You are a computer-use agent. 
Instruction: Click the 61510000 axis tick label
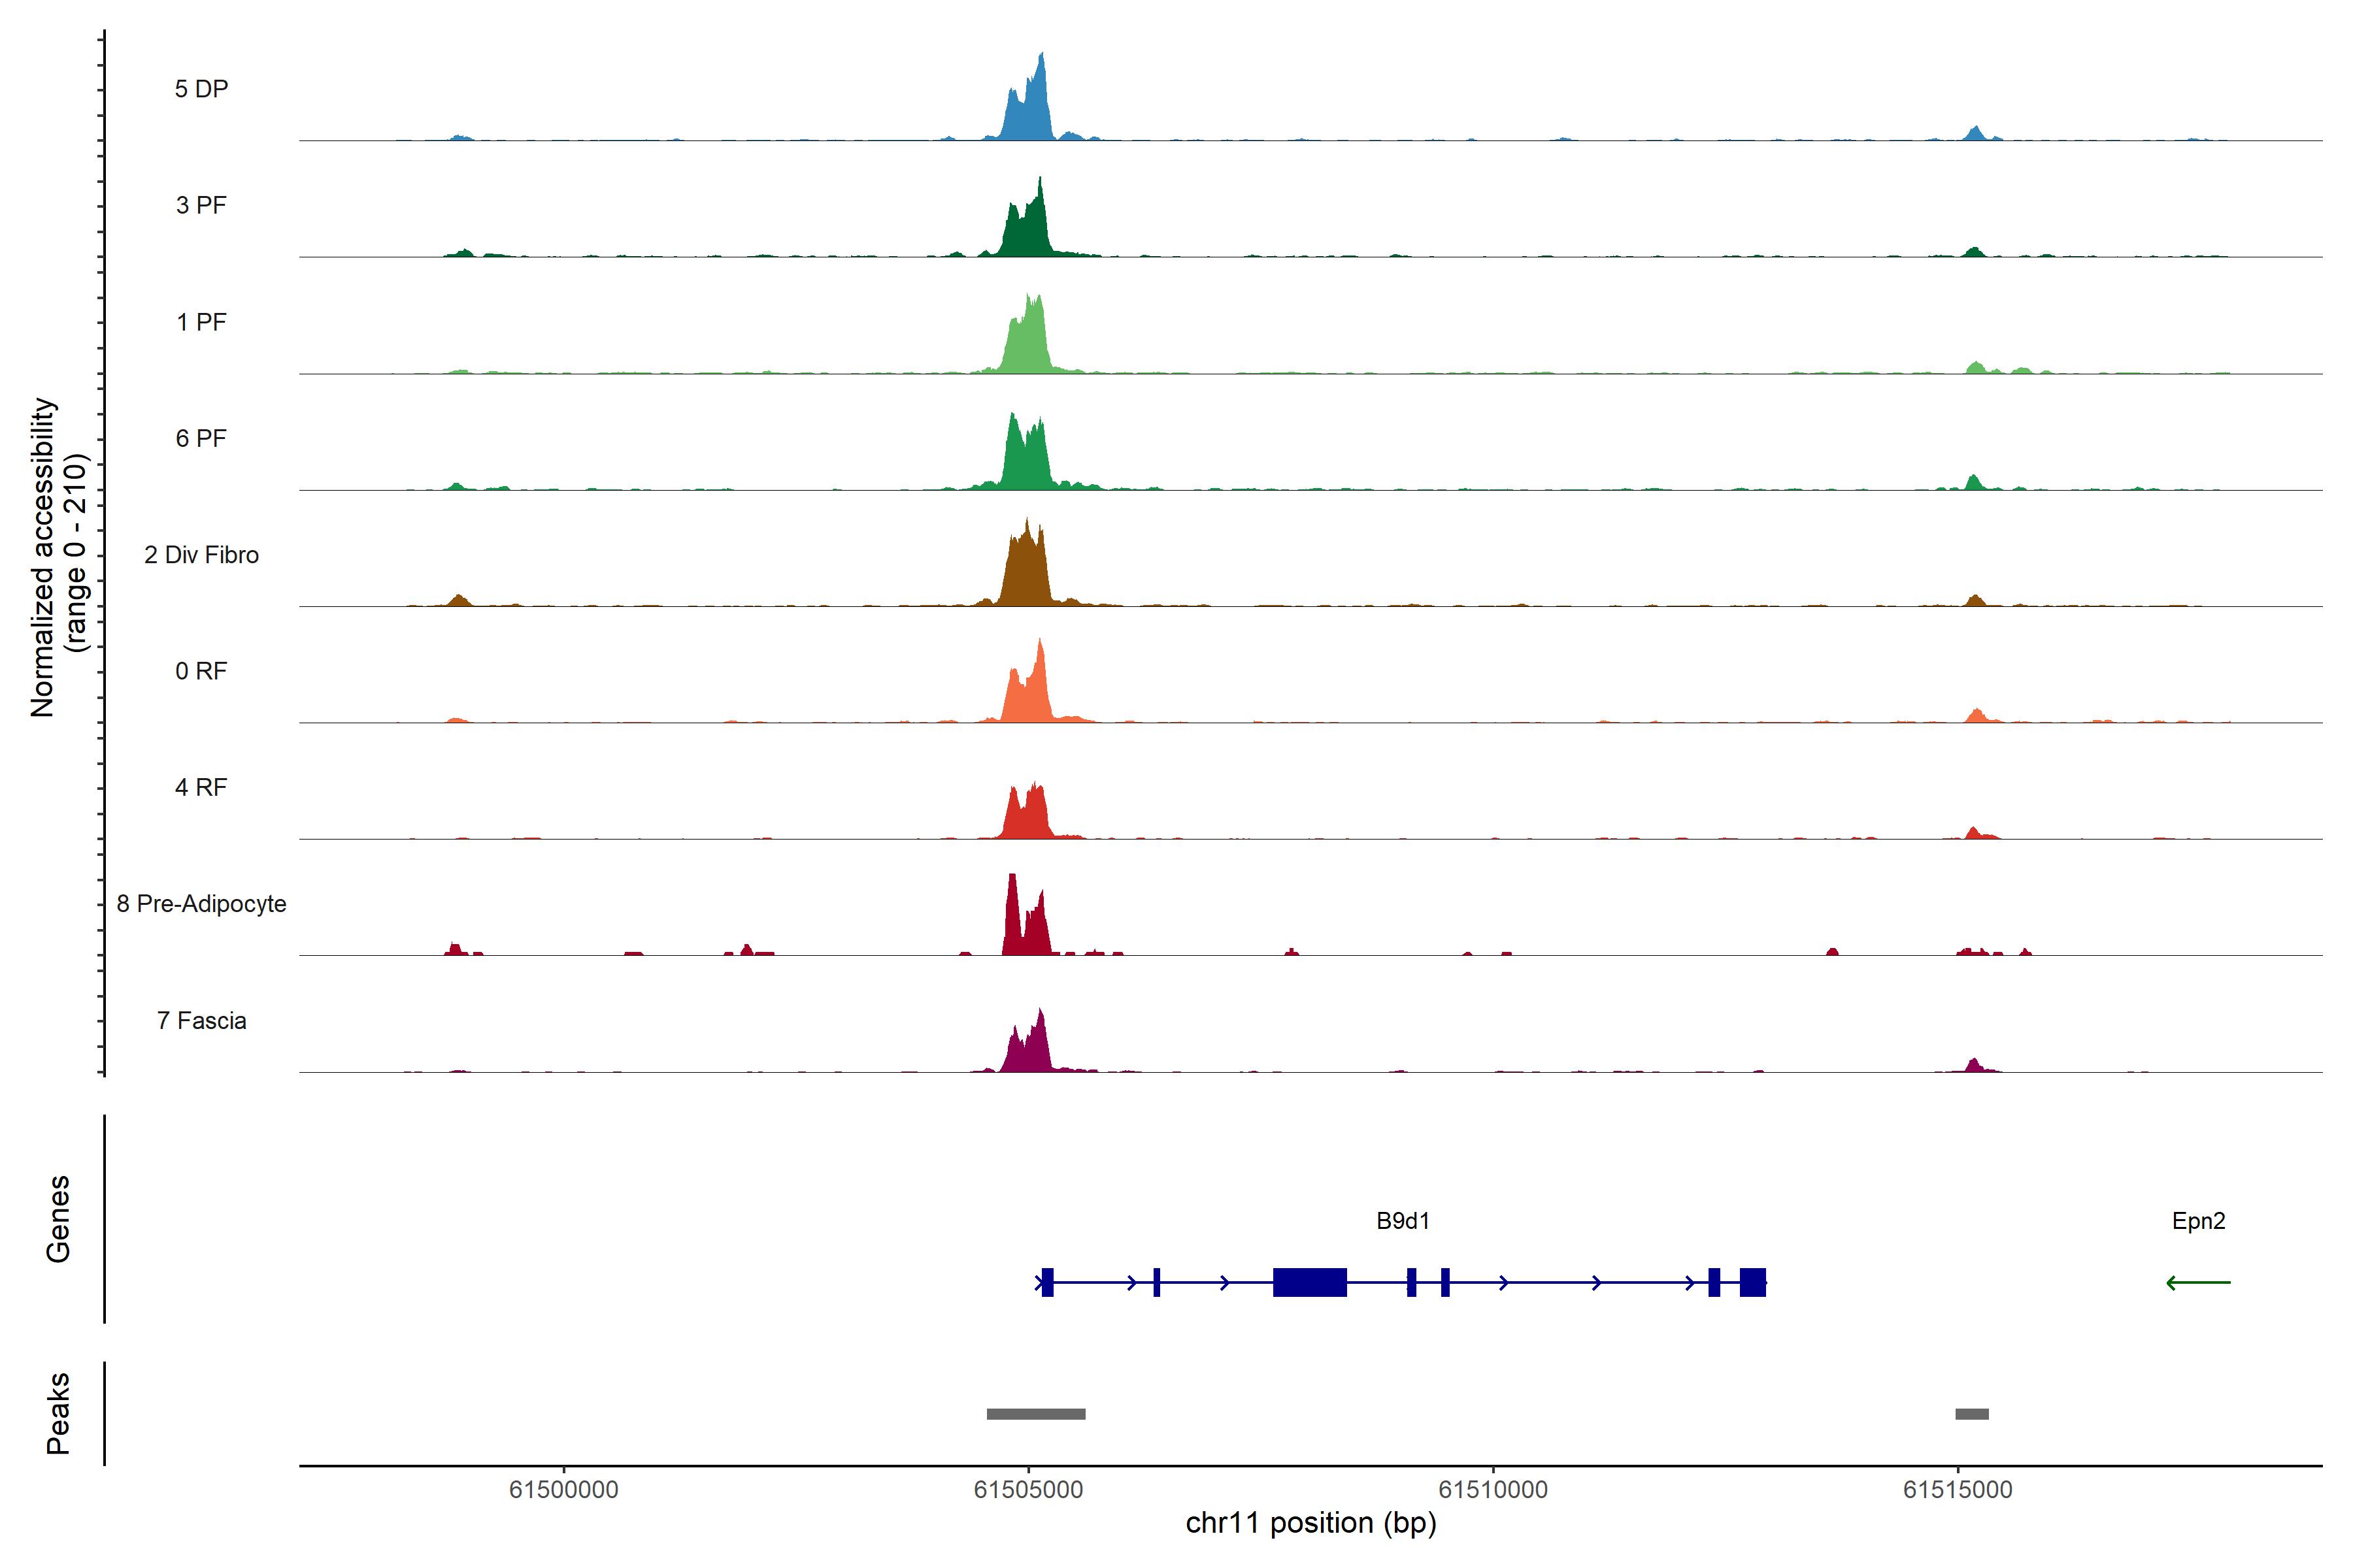pos(1493,1490)
